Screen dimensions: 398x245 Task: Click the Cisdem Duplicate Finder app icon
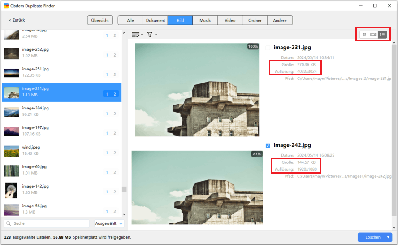[x=6, y=5]
